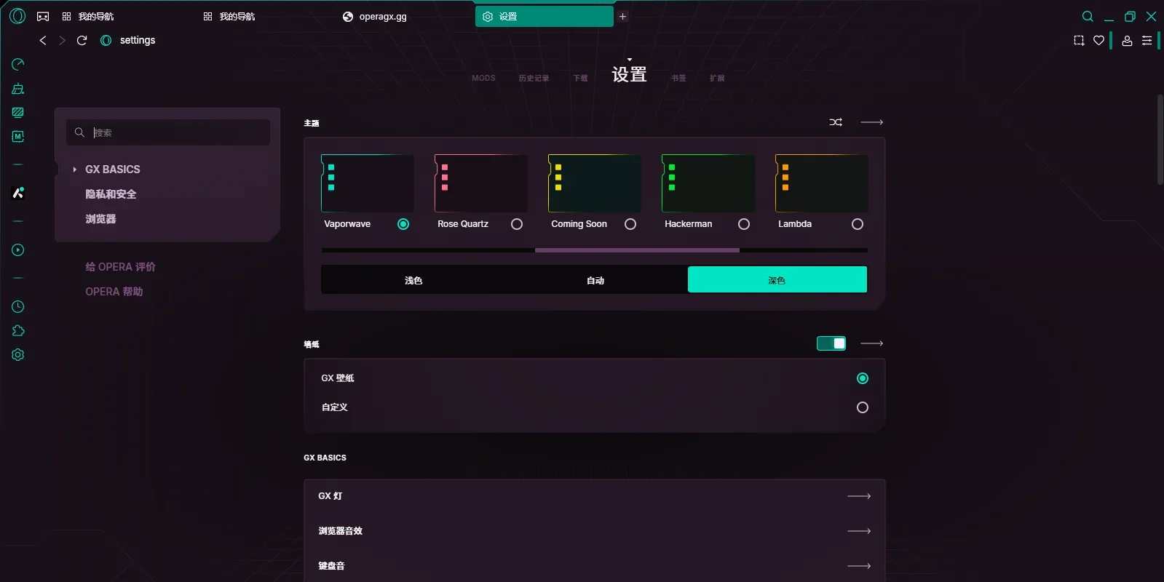The width and height of the screenshot is (1164, 582).
Task: Open the player icon in the sidebar
Action: (x=18, y=250)
